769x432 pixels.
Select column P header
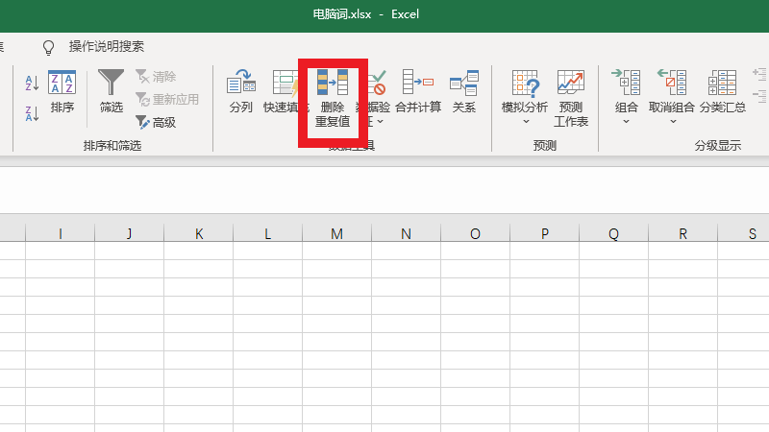click(544, 233)
